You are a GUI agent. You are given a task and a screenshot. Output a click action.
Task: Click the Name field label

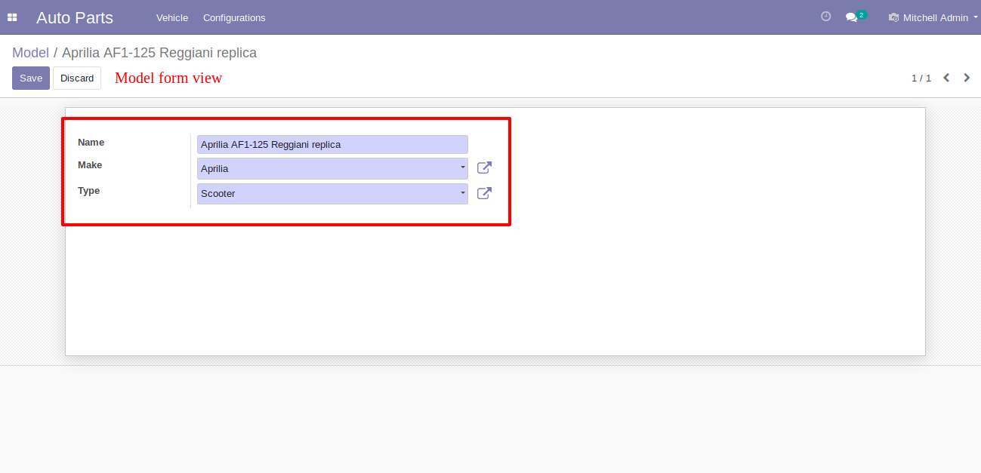tap(91, 143)
